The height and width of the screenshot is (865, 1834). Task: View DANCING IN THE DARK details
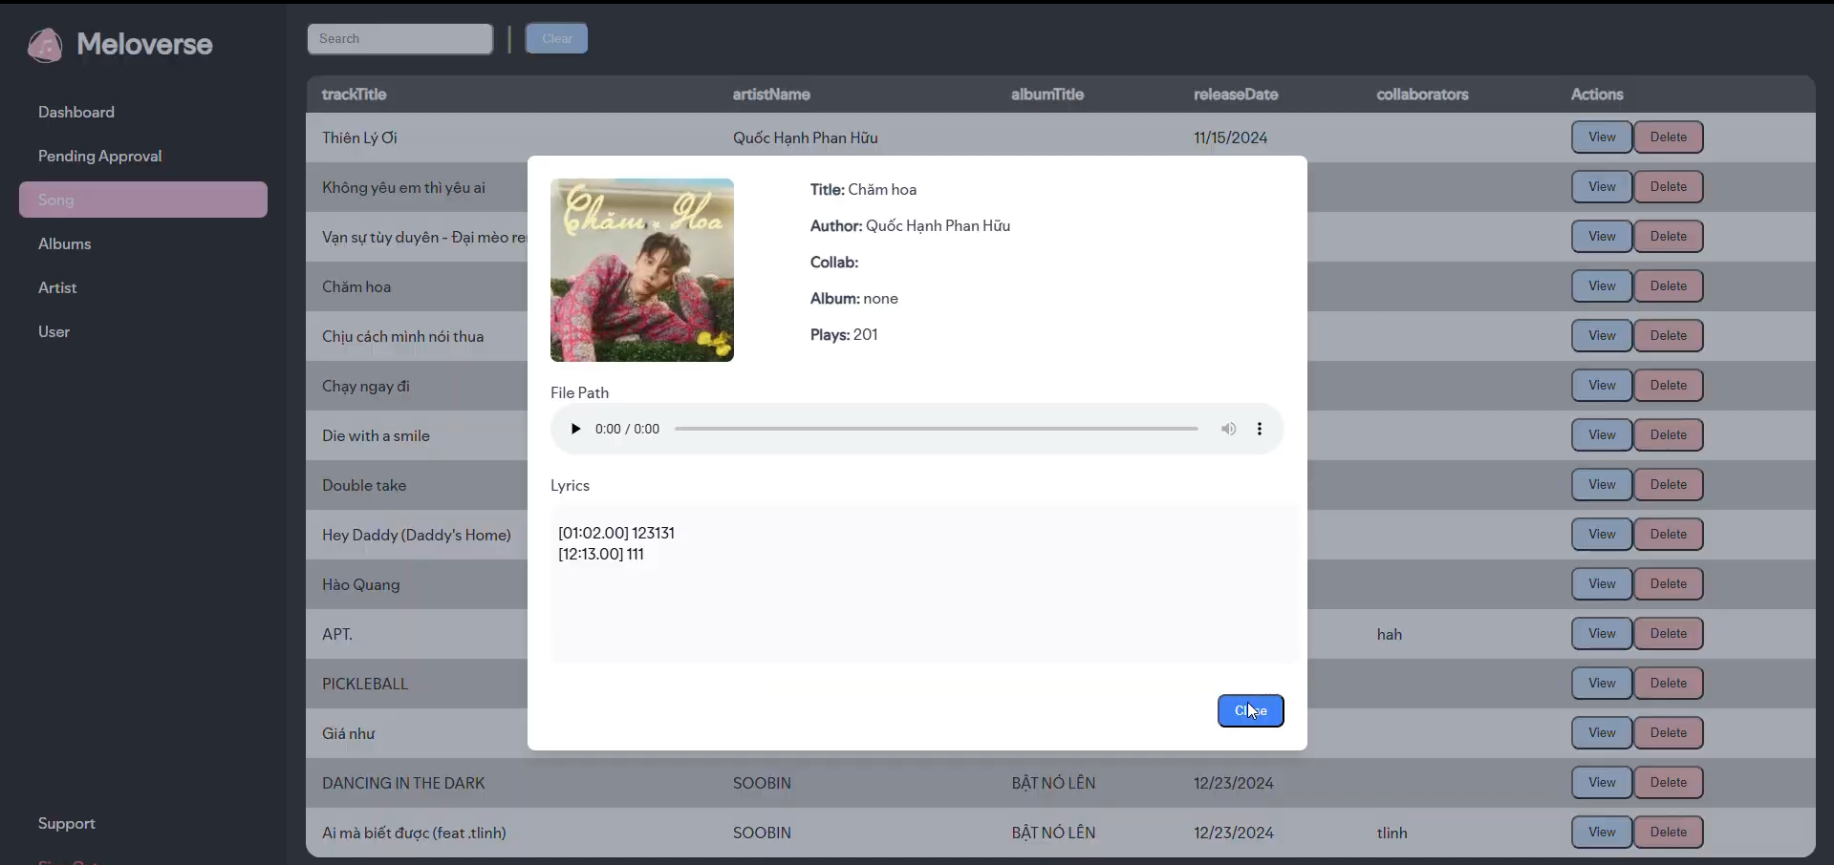[x=1602, y=783]
